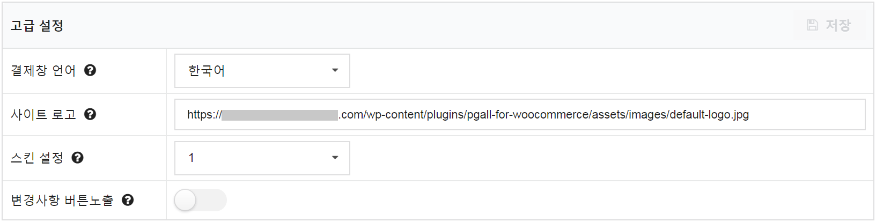Click the floppy disk save icon

tap(813, 25)
